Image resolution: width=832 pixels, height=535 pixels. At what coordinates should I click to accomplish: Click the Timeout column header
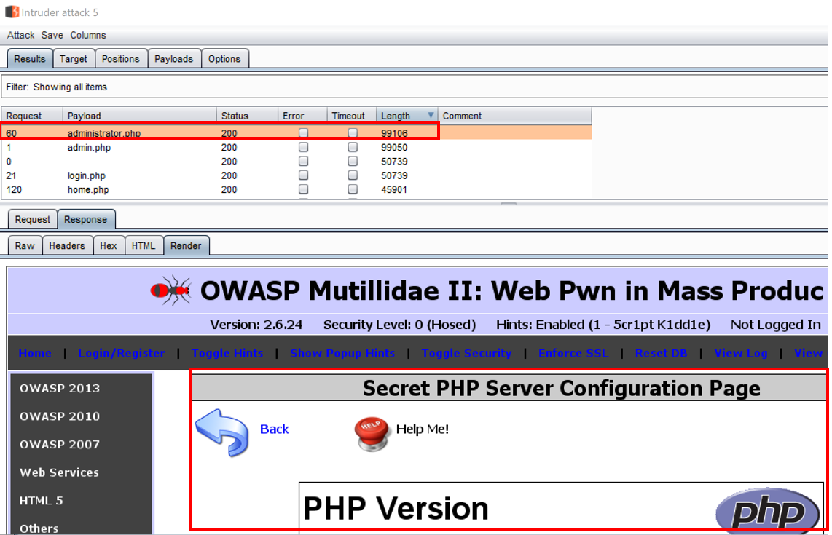coord(351,116)
